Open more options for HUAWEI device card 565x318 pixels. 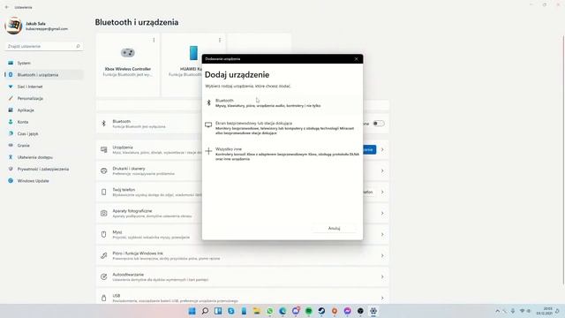(x=220, y=40)
